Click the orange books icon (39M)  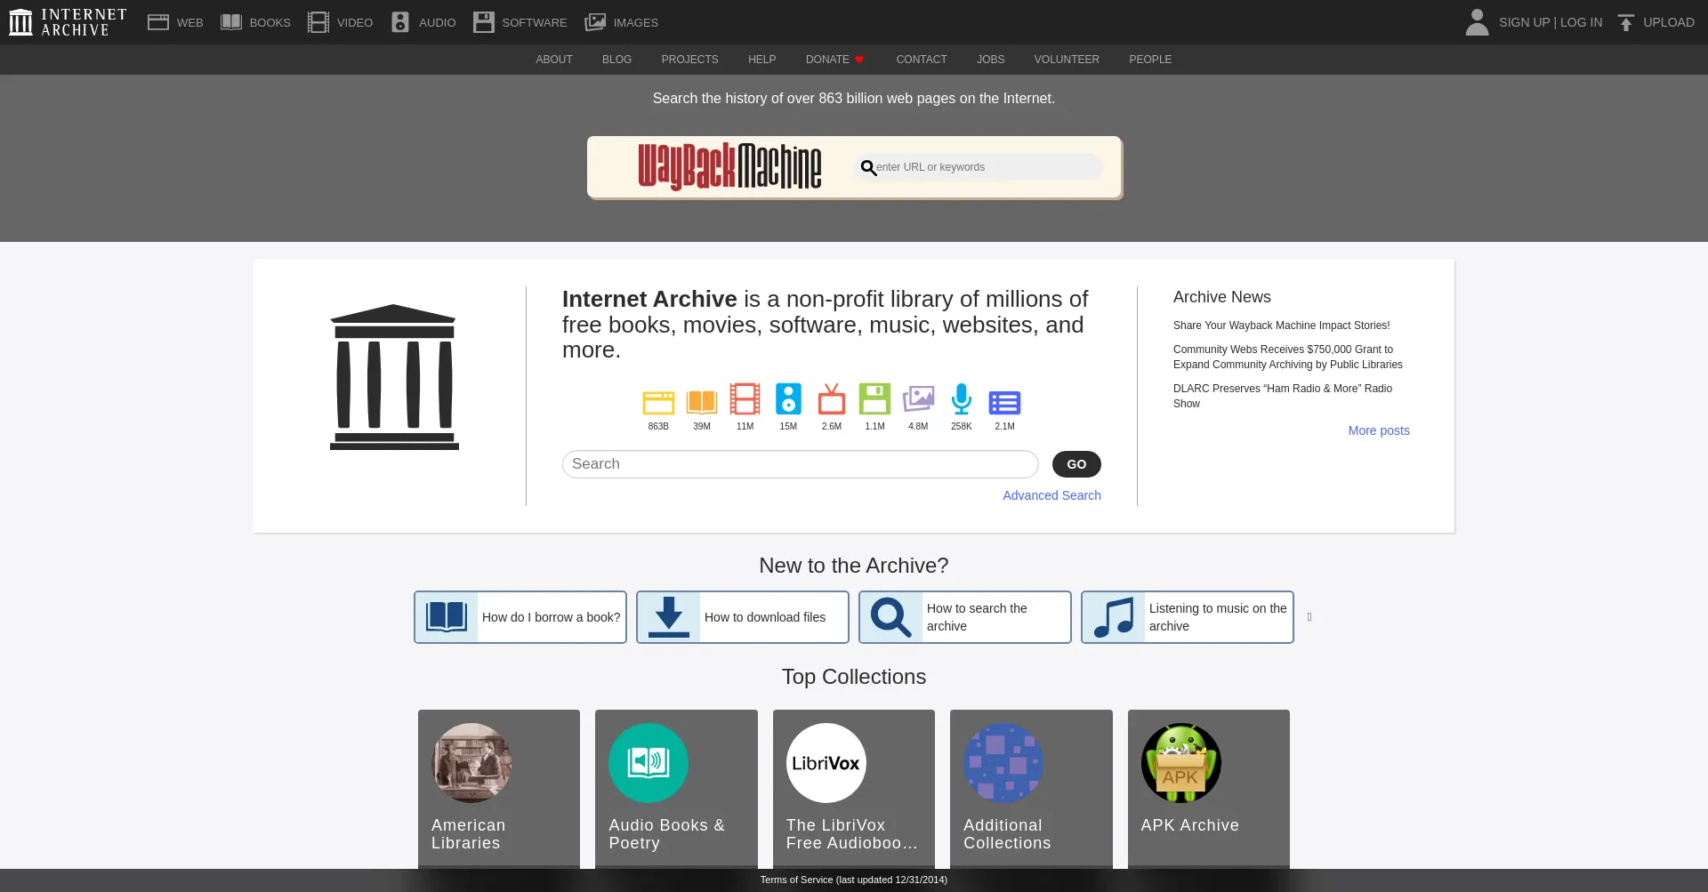(x=702, y=402)
